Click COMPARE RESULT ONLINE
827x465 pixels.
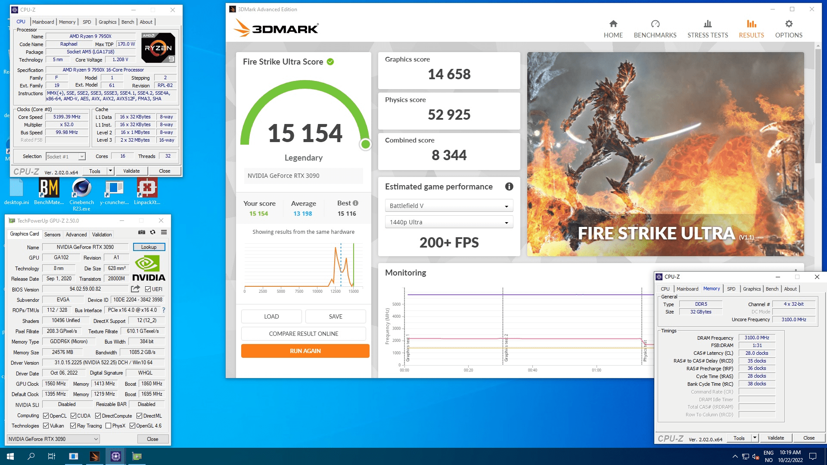(303, 334)
